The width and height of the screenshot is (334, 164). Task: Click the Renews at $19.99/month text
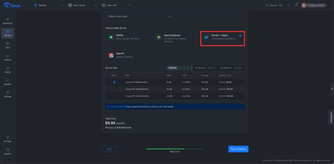click(118, 128)
